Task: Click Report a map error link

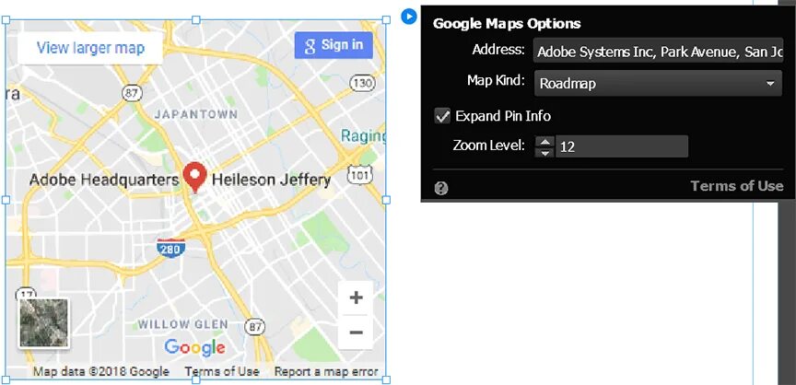Action: tap(326, 372)
